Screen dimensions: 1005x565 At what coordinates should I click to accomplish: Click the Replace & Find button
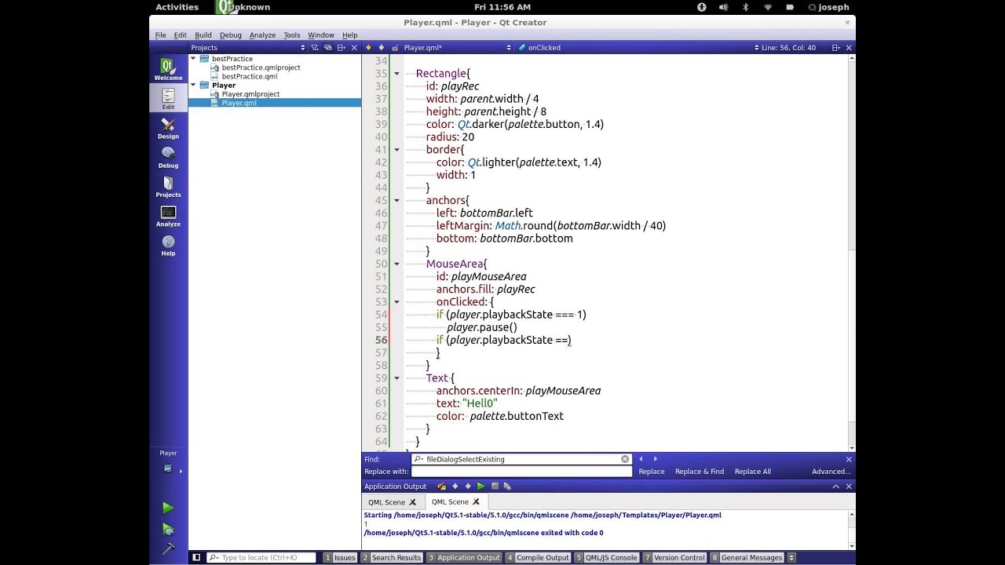[x=700, y=472]
